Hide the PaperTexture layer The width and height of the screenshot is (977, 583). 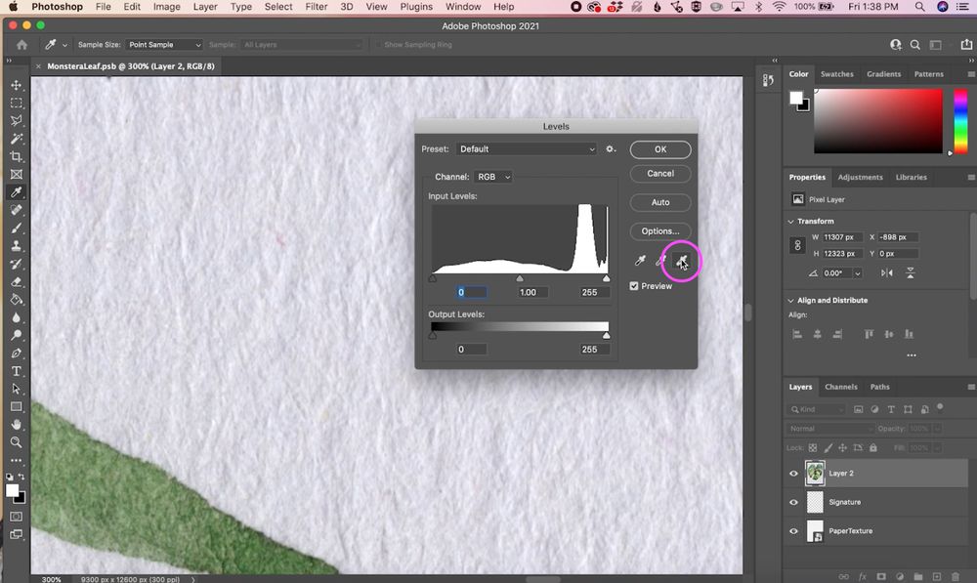tap(794, 530)
